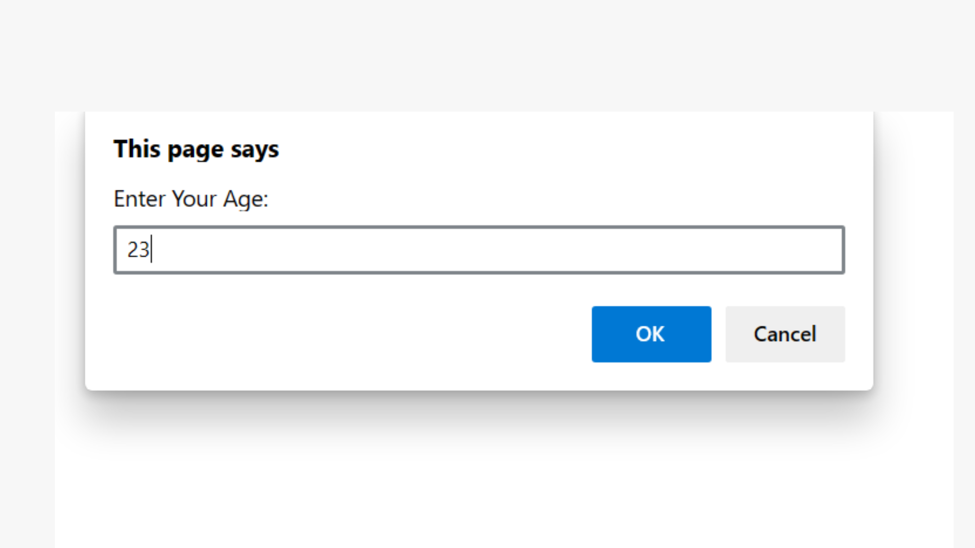Submit the entered age using OK

coord(651,334)
